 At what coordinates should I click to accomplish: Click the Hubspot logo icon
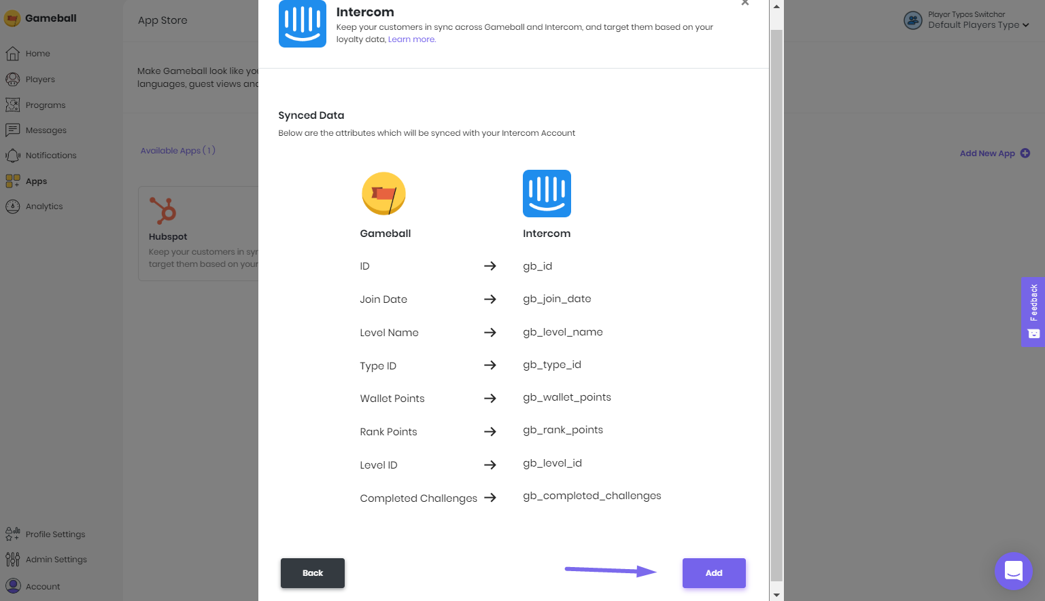163,211
